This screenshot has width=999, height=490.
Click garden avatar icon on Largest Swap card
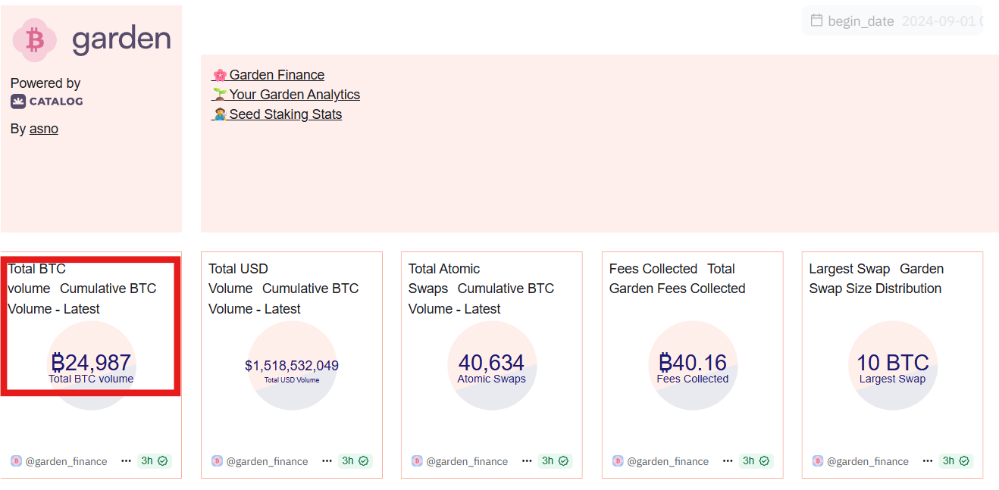(x=818, y=460)
